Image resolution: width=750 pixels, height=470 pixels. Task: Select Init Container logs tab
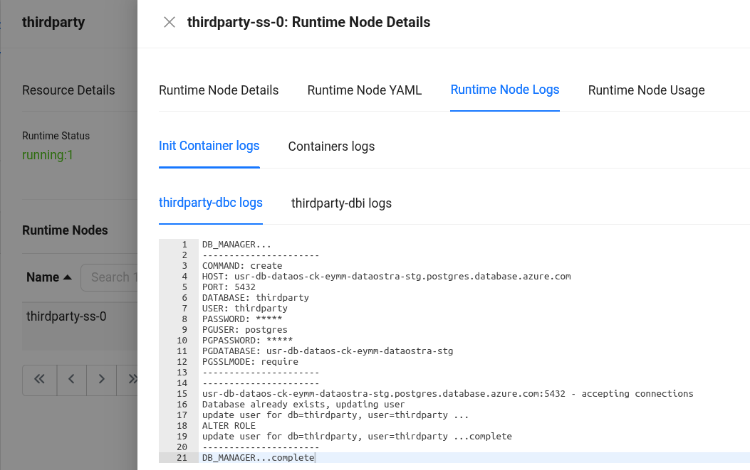click(x=209, y=146)
